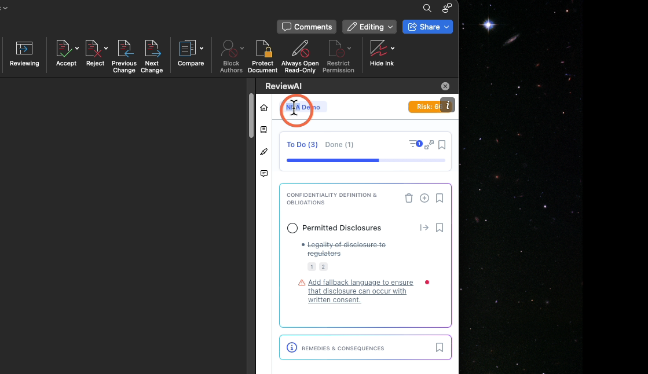This screenshot has width=648, height=374.
Task: Open reference number 2 chip
Action: point(323,266)
